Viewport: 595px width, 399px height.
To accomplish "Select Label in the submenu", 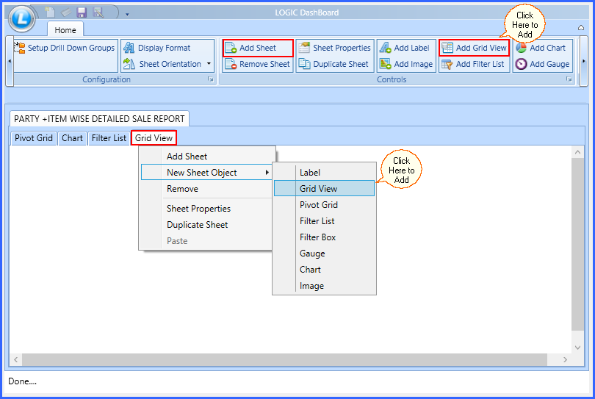I will tap(325, 173).
